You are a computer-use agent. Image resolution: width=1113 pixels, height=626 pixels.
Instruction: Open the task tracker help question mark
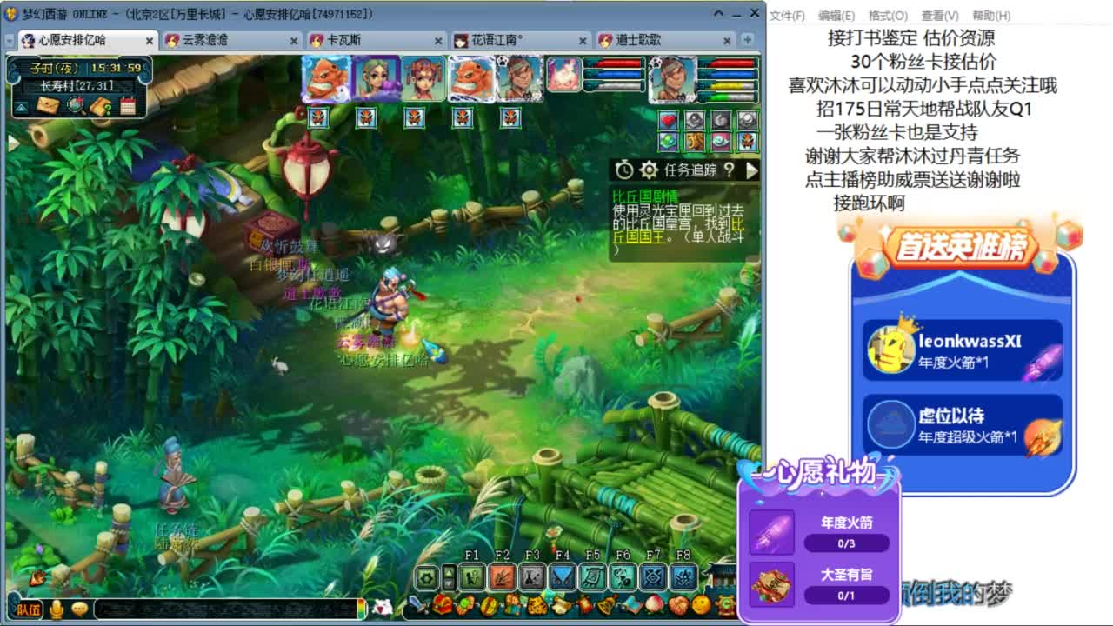[729, 170]
